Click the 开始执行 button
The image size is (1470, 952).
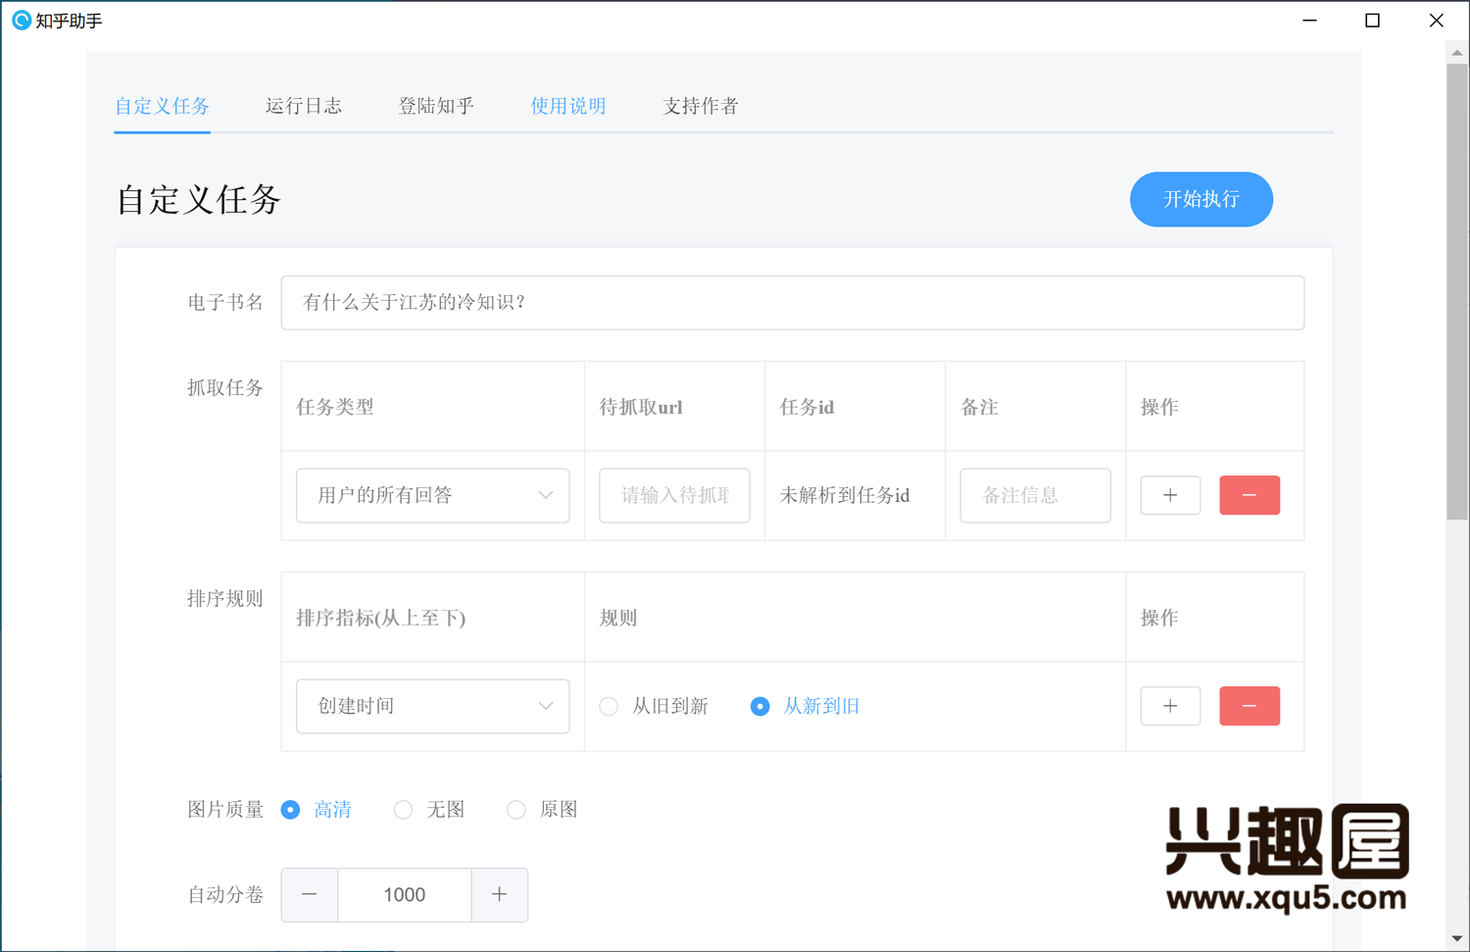1201,199
